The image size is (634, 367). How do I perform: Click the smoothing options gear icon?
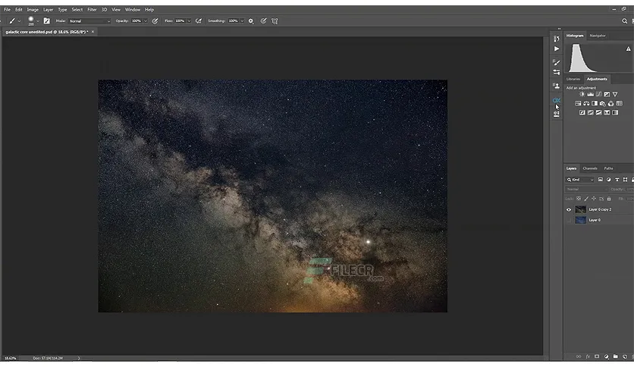click(x=251, y=21)
